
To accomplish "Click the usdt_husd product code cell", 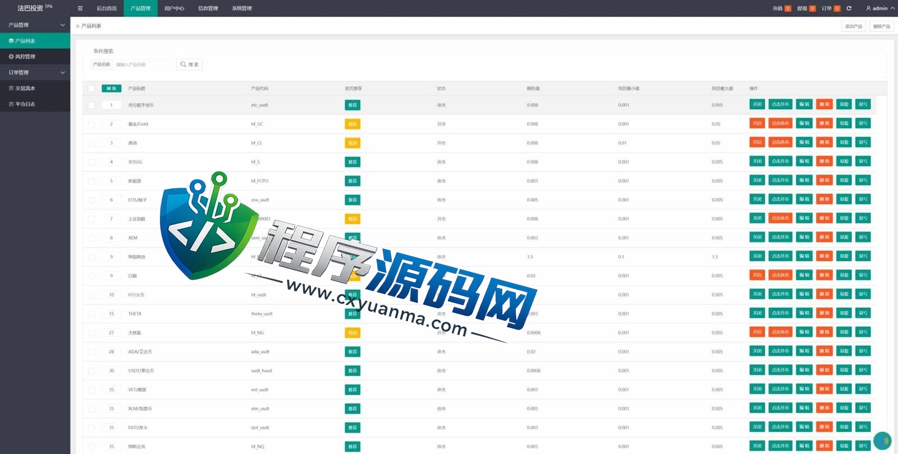I will click(262, 371).
